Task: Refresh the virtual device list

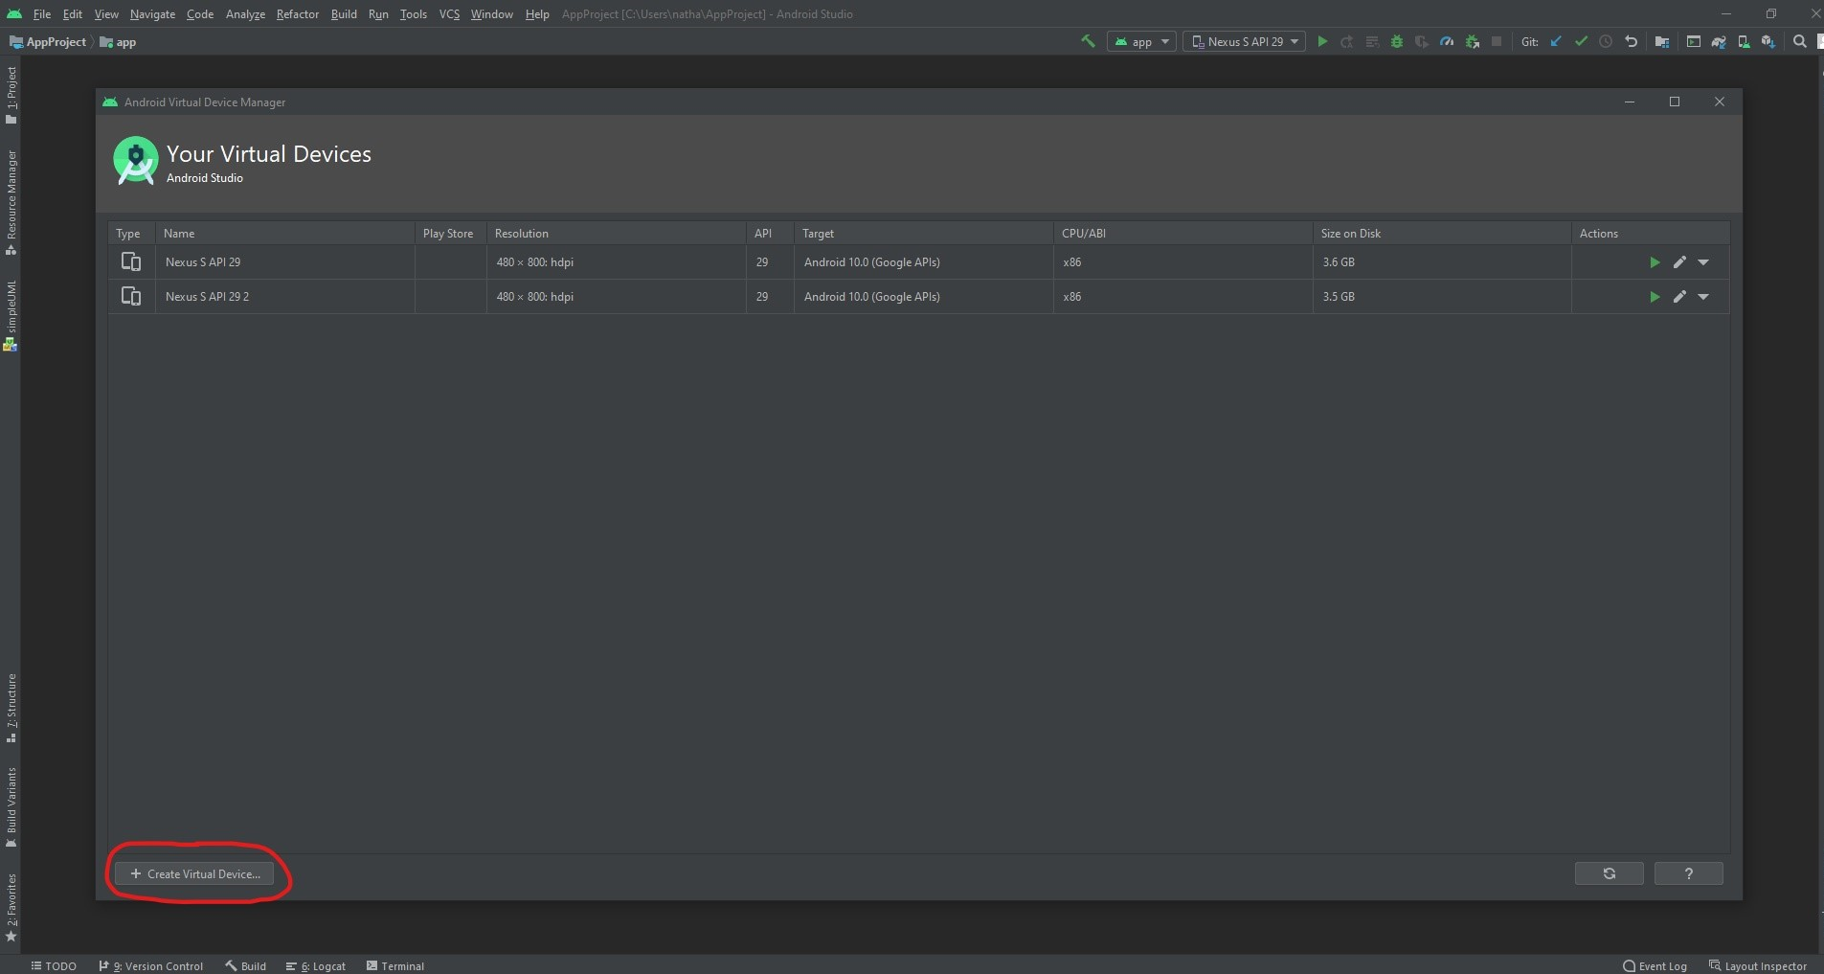Action: (1609, 873)
